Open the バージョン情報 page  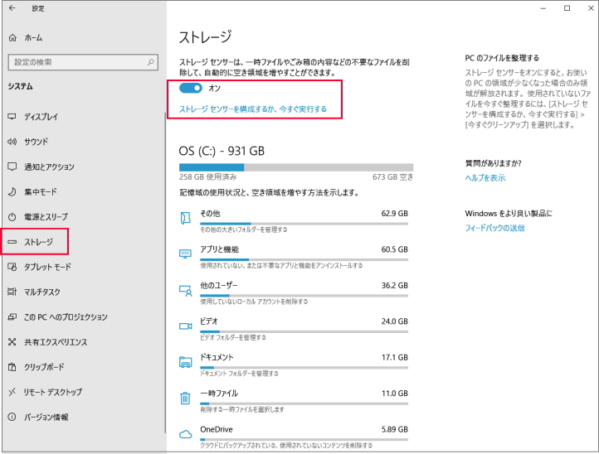tap(46, 417)
